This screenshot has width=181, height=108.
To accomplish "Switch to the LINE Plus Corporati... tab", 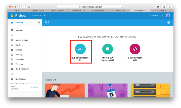I will pyautogui.click(x=58, y=11).
